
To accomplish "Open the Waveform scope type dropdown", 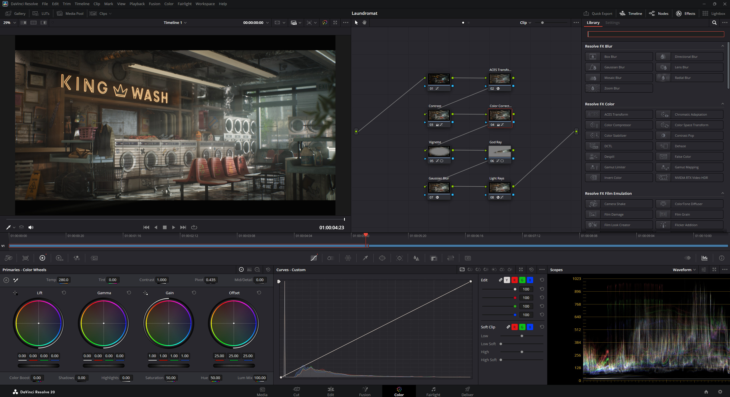I will (684, 269).
